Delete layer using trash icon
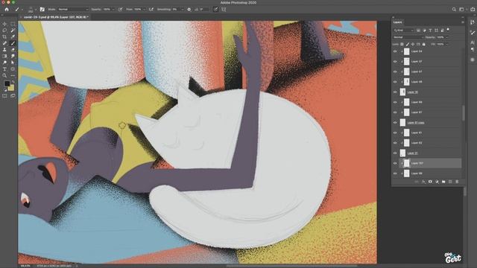 pos(457,182)
